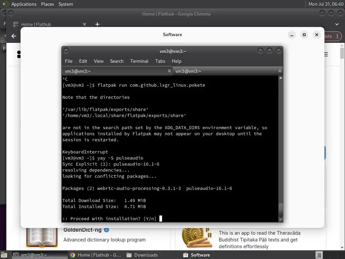Switch to the second vm3@vm3:~ terminal tab
The image size is (345, 259).
[227, 71]
